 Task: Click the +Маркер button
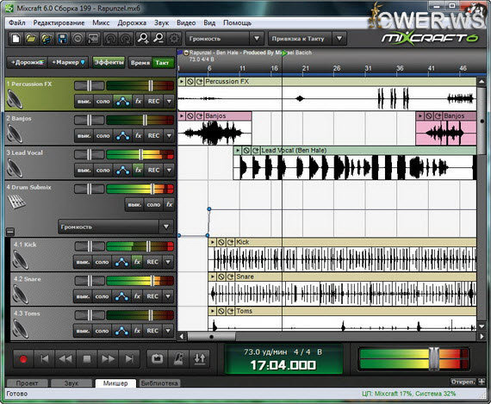click(68, 62)
